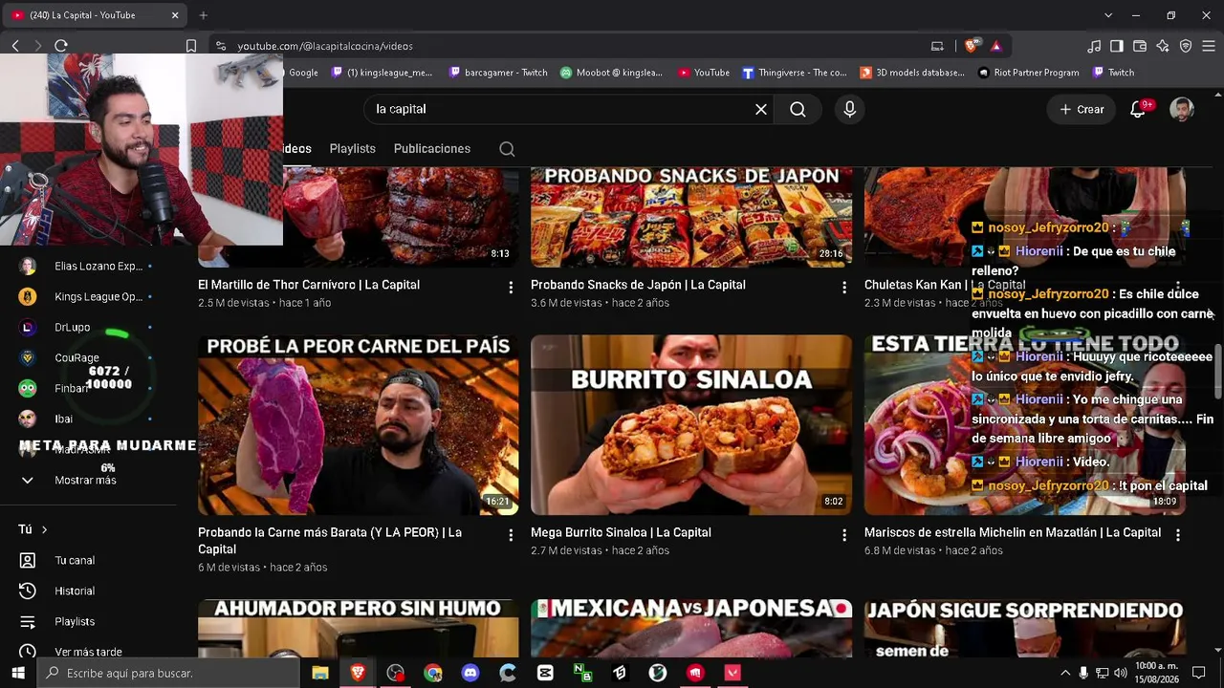This screenshot has width=1224, height=688.
Task: Open more options for El Martillo de Thor video
Action: click(511, 287)
